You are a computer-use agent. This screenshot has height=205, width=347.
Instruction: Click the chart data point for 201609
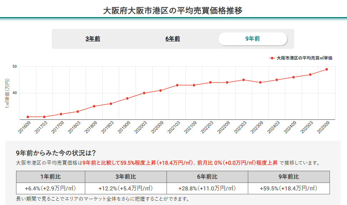coord(28,117)
